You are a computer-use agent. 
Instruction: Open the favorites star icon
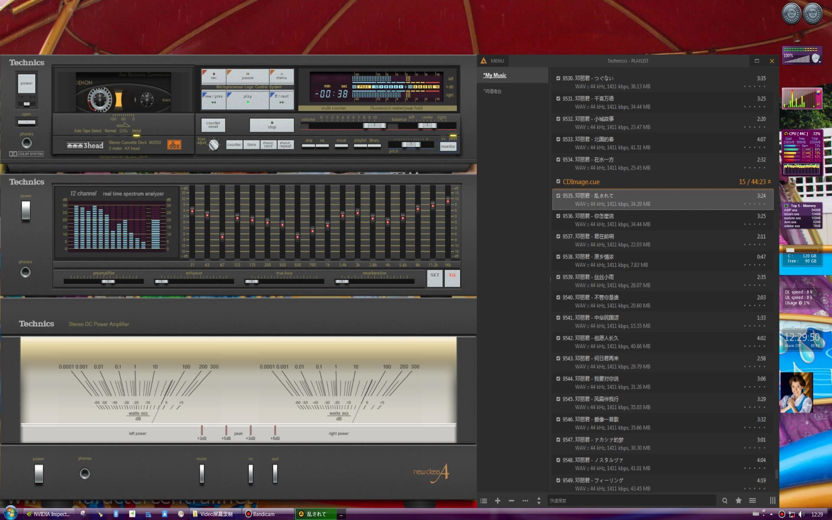(x=738, y=501)
